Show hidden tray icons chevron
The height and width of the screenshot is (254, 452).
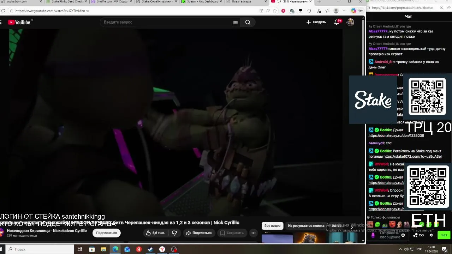[401, 249]
